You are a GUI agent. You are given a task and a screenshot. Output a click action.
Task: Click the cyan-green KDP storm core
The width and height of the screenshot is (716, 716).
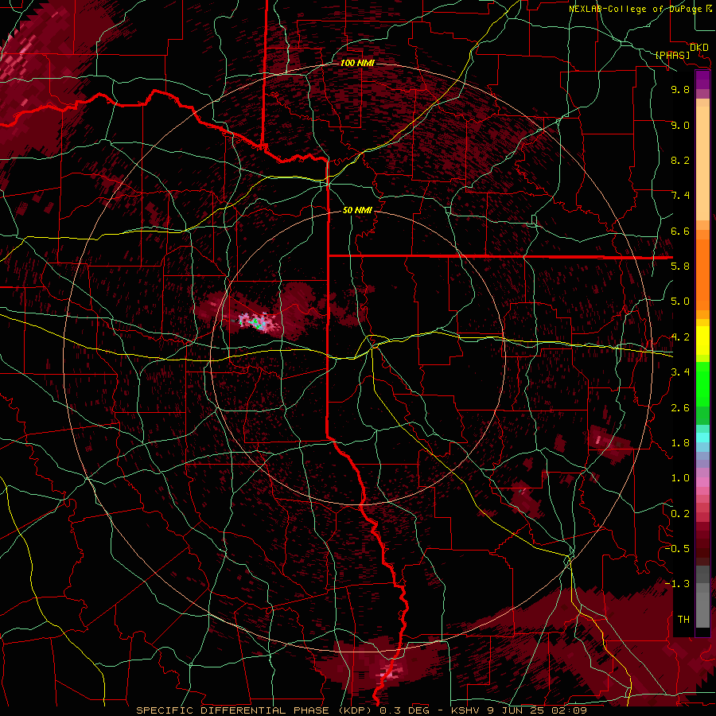click(x=255, y=322)
